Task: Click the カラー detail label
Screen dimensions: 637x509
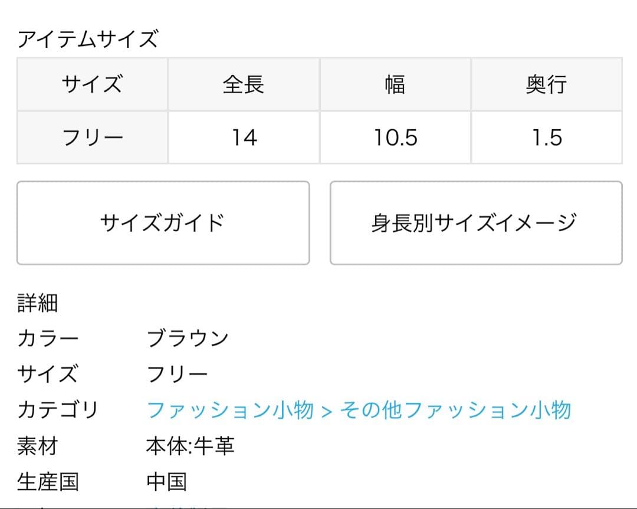Action: click(48, 339)
